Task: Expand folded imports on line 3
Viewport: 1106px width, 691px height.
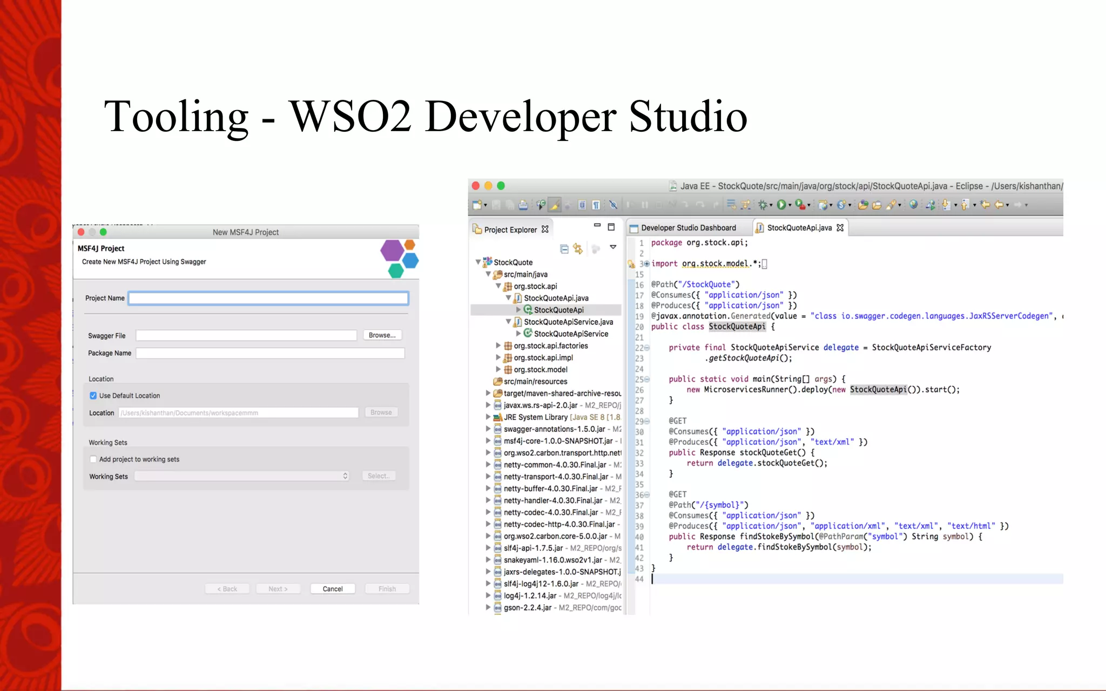Action: pos(647,264)
